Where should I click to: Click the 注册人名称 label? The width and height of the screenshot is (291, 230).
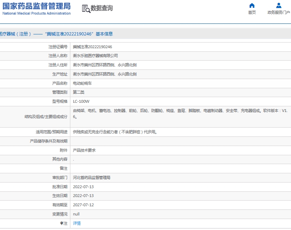(x=58, y=56)
